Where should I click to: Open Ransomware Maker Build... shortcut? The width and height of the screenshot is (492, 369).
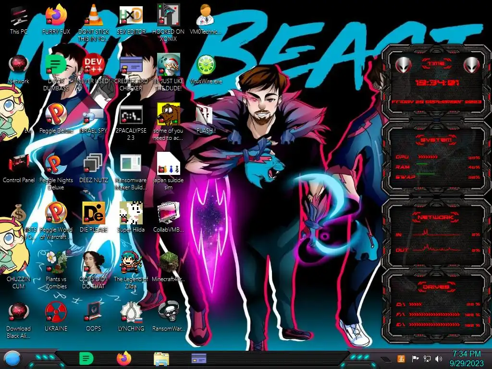pos(131,172)
